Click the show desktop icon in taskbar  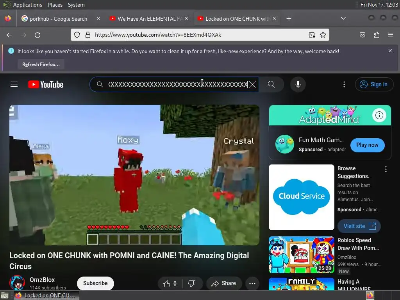coord(5,295)
